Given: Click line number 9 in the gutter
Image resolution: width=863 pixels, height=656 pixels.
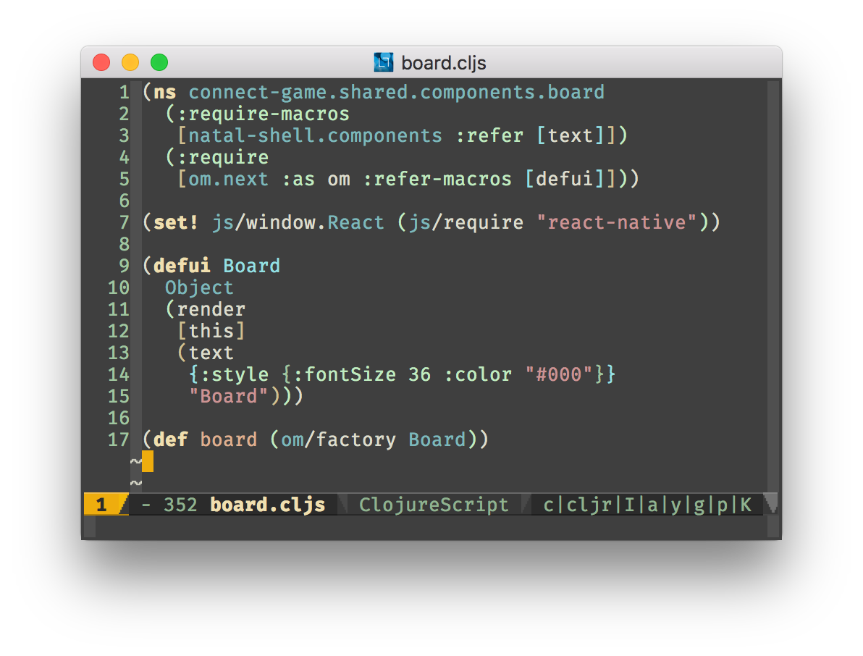Looking at the screenshot, I should [x=123, y=266].
